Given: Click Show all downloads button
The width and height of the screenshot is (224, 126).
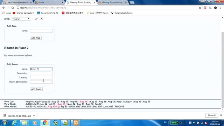Looking at the screenshot, I should pos(211,115).
